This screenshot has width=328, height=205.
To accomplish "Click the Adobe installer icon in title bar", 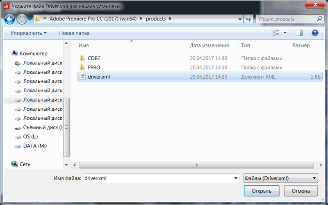I will point(6,6).
